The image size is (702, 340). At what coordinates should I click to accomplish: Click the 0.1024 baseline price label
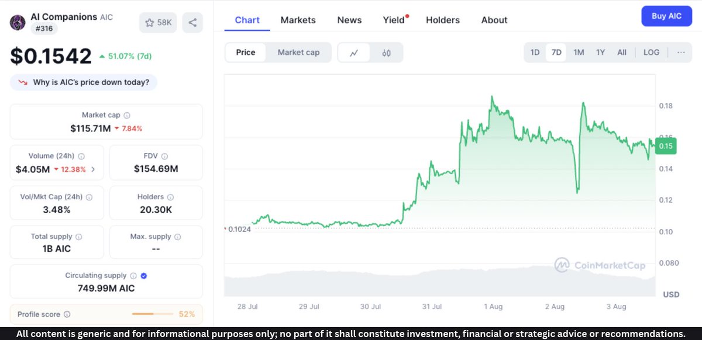point(239,229)
